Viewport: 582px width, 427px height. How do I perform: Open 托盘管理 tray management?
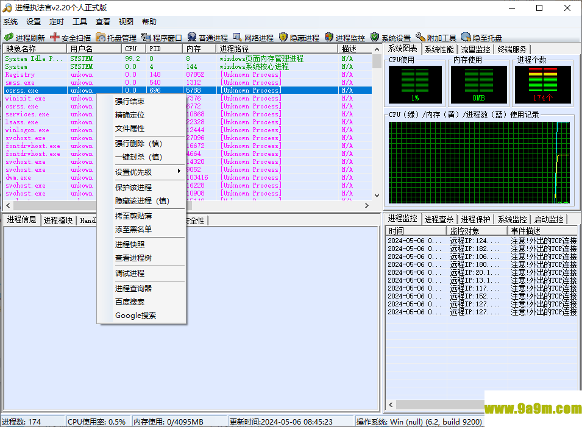point(116,38)
